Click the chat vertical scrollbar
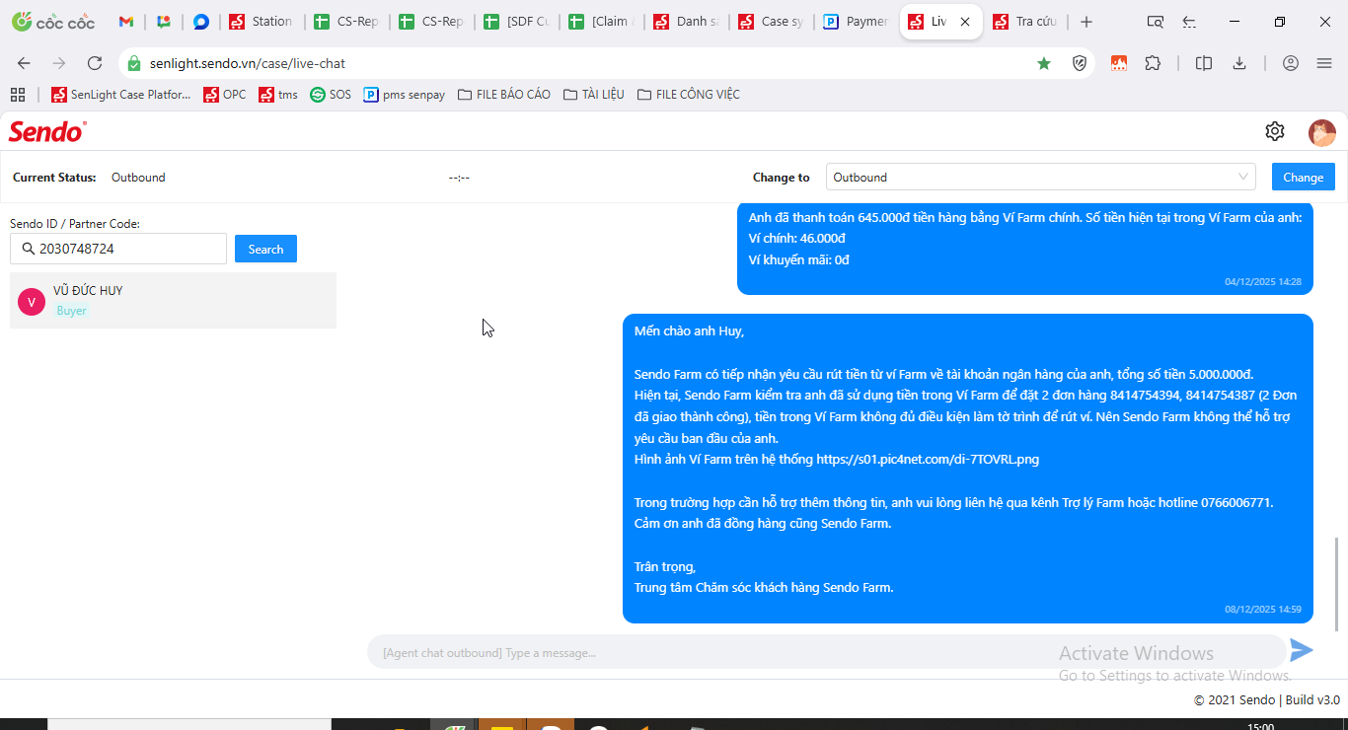This screenshot has width=1348, height=730. [1338, 584]
